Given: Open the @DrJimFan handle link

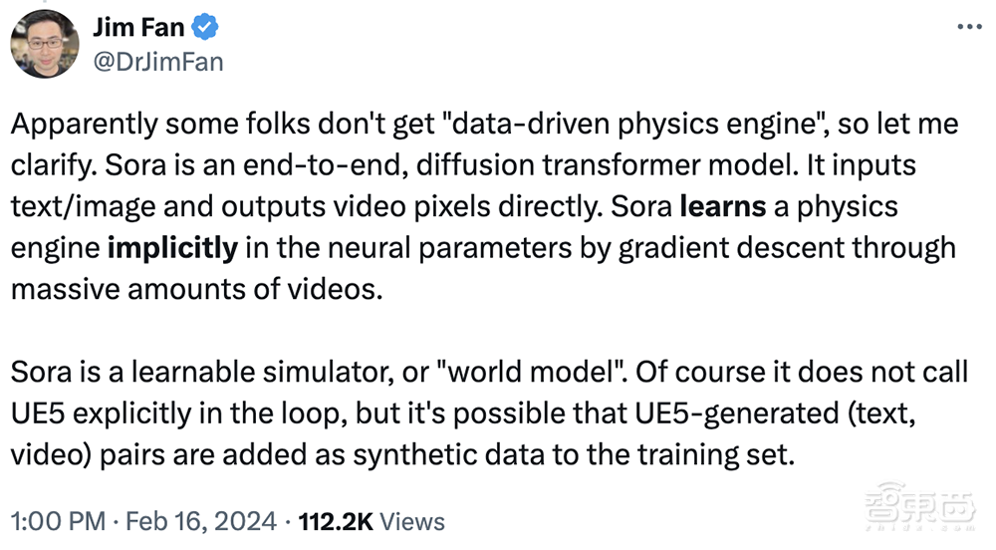Looking at the screenshot, I should pos(157,62).
